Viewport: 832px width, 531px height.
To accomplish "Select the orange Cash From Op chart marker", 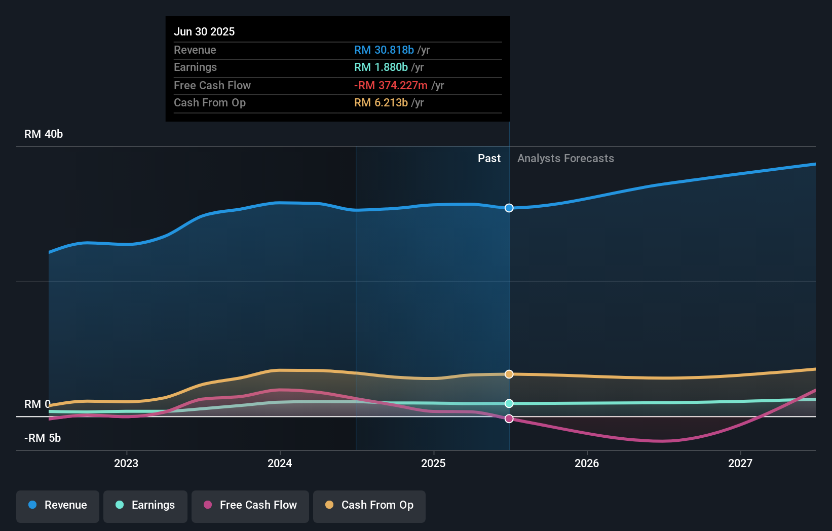I will (509, 374).
